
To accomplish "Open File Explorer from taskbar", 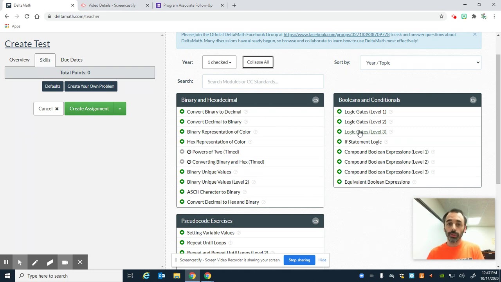I will pyautogui.click(x=177, y=276).
